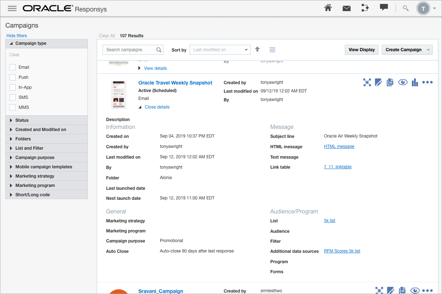Screen dimensions: 442x294
Task: Open the 7_11_linktable link
Action: click(x=338, y=167)
